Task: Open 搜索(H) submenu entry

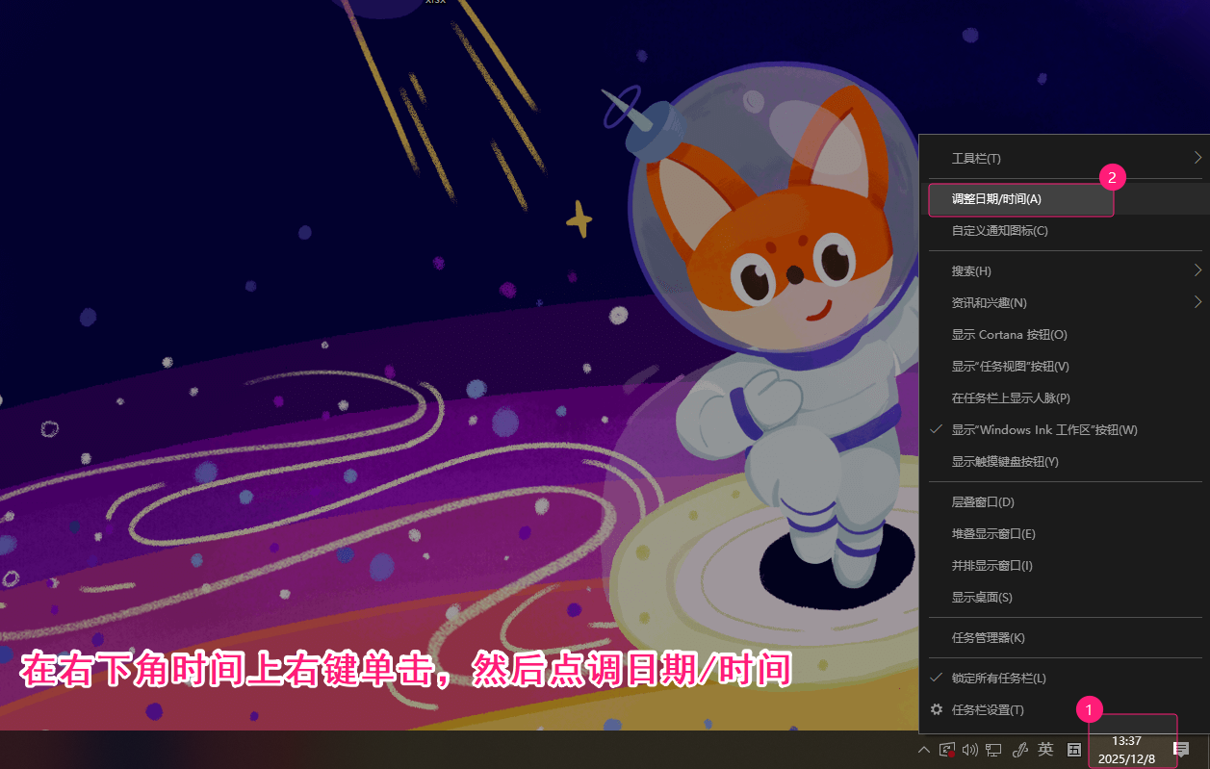Action: 1064,270
